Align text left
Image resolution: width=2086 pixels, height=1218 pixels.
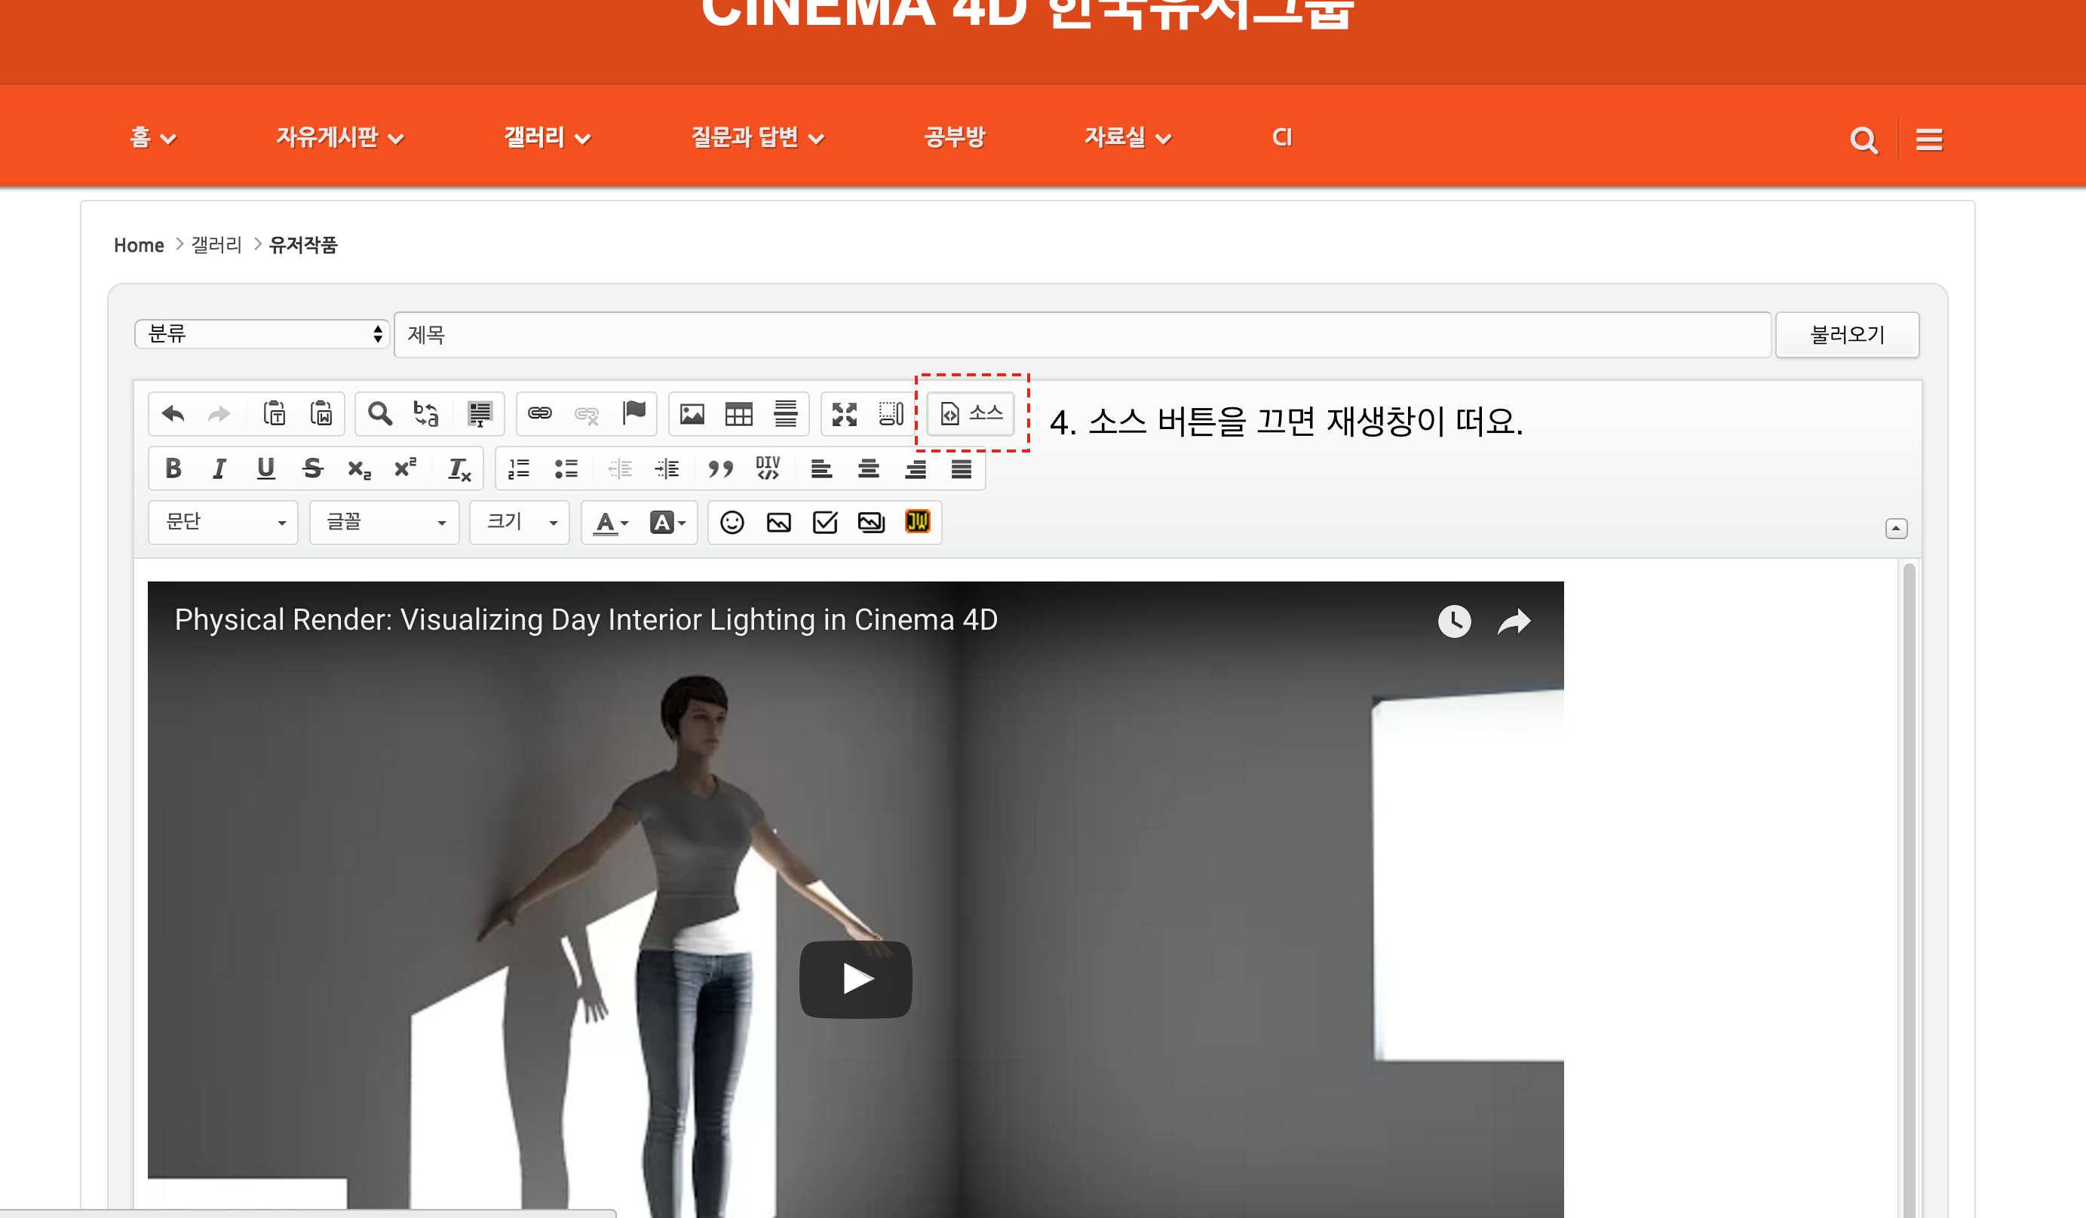[821, 468]
